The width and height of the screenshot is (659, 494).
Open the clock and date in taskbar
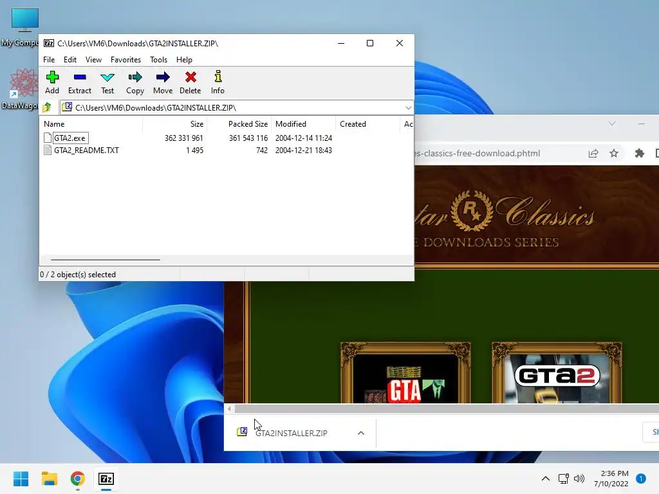pos(611,479)
